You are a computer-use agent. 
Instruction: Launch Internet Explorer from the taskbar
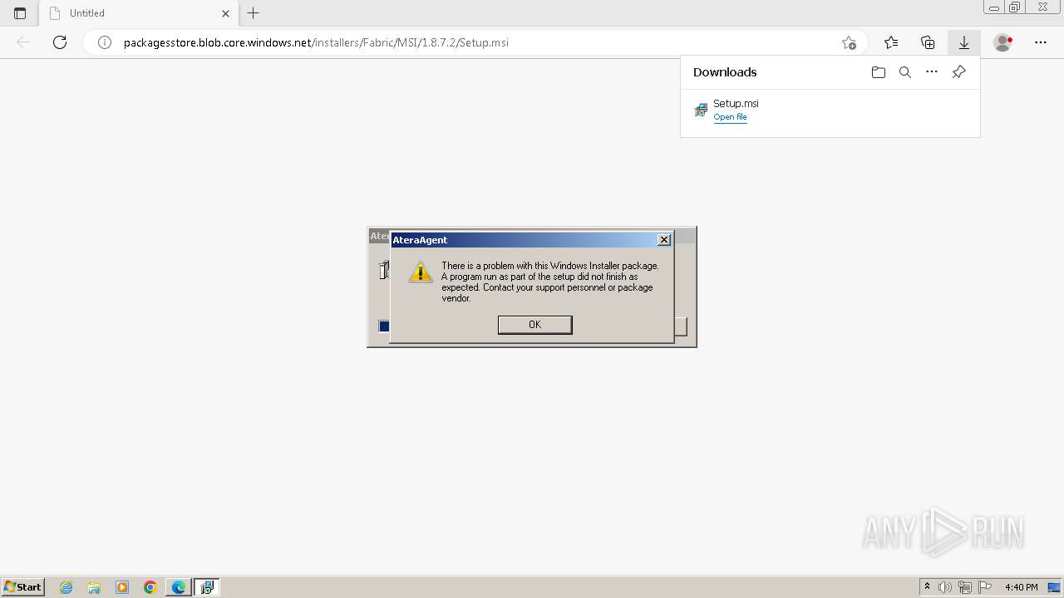(66, 587)
